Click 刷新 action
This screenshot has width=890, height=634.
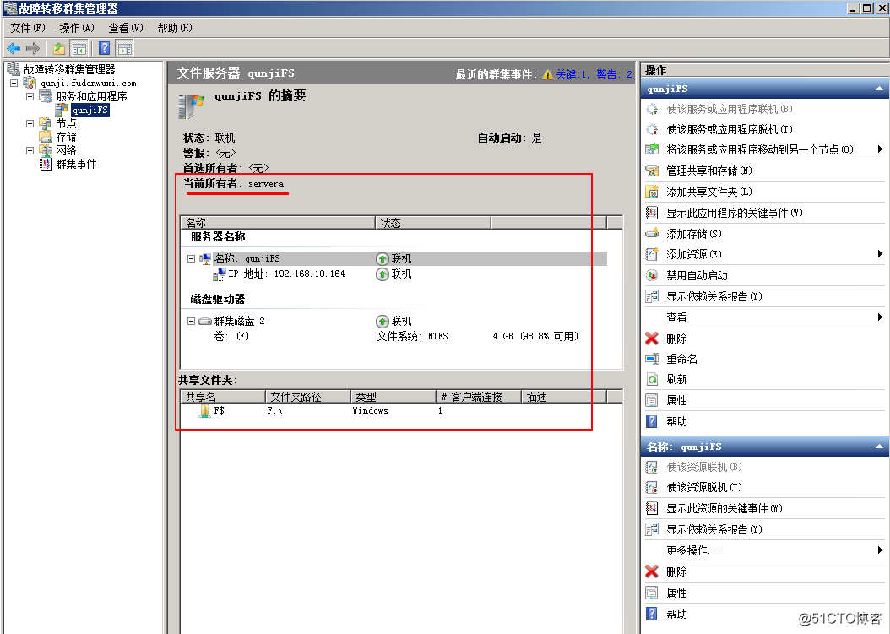(x=676, y=379)
